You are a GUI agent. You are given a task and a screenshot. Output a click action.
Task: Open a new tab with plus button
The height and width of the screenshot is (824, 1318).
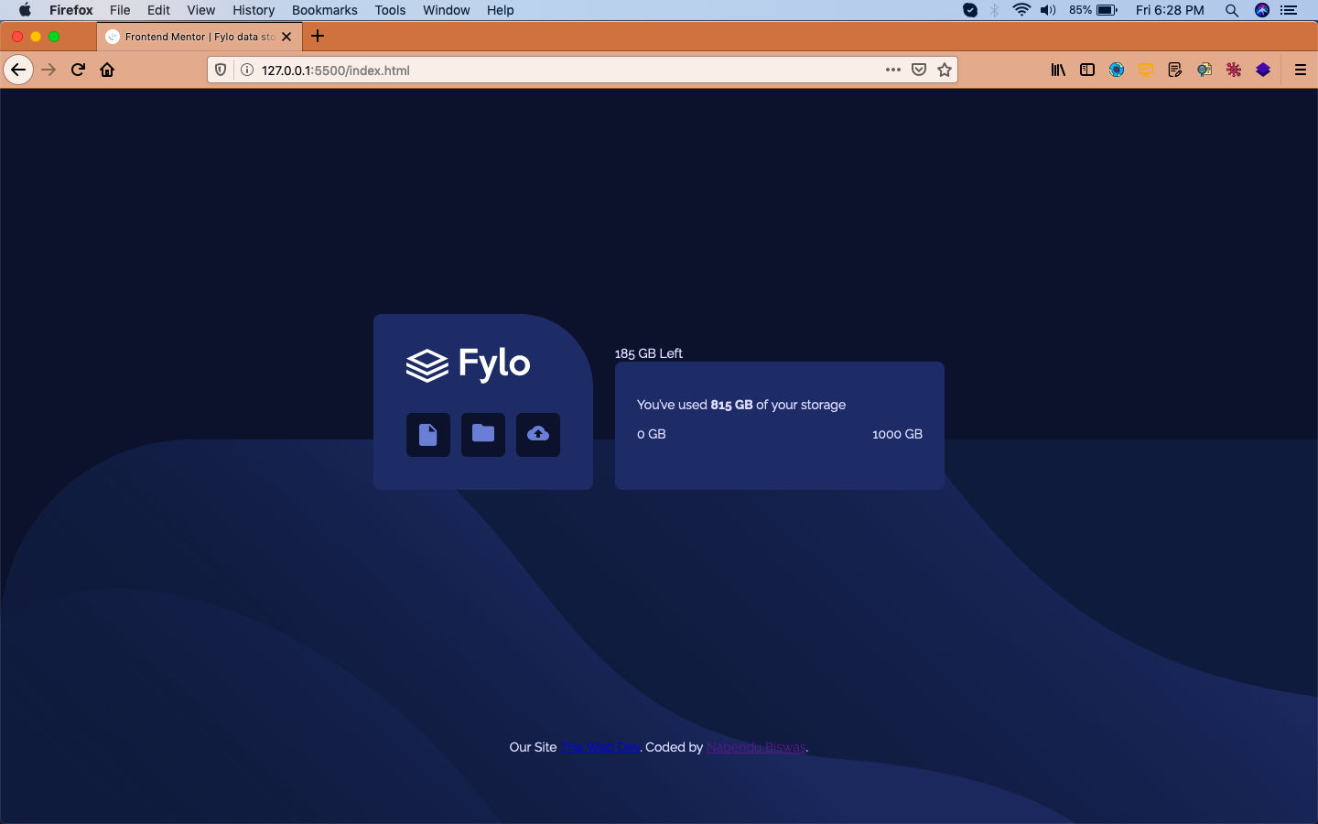(x=318, y=37)
